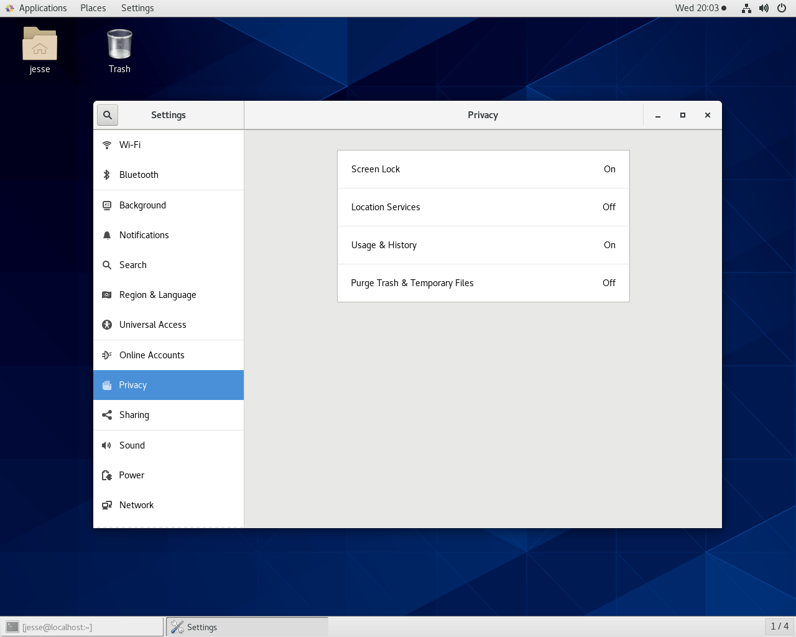Open Screen Lock settings row
The image size is (796, 637).
pos(483,169)
